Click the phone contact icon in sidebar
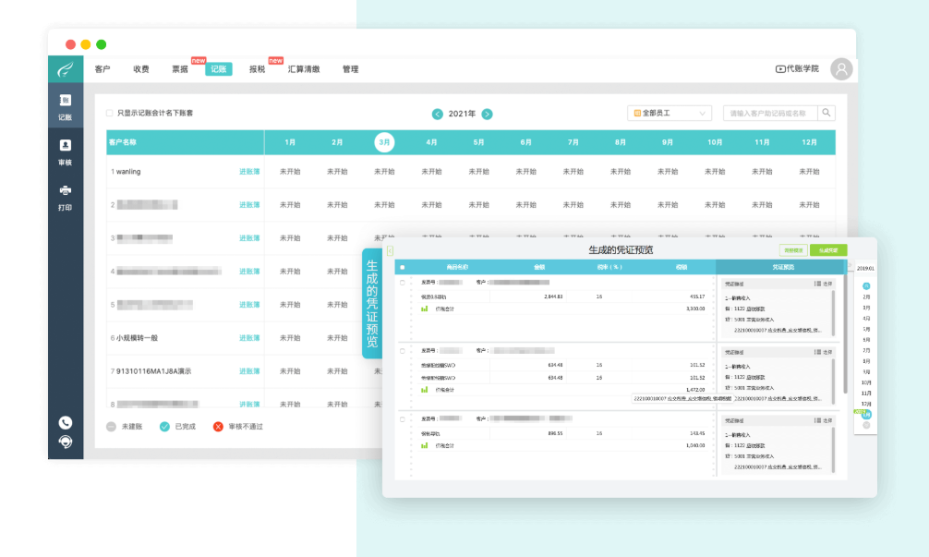Screen dimensions: 929x557 point(66,422)
